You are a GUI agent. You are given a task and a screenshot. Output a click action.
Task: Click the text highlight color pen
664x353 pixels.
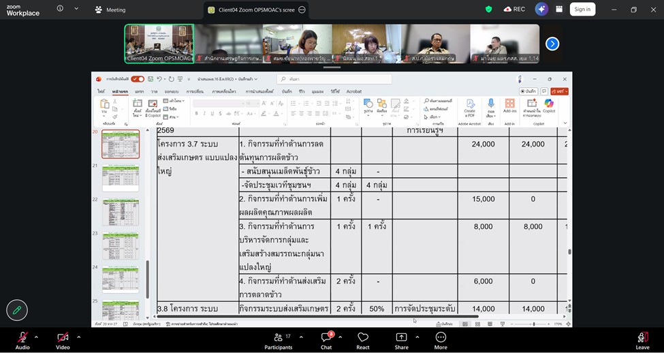(264, 114)
